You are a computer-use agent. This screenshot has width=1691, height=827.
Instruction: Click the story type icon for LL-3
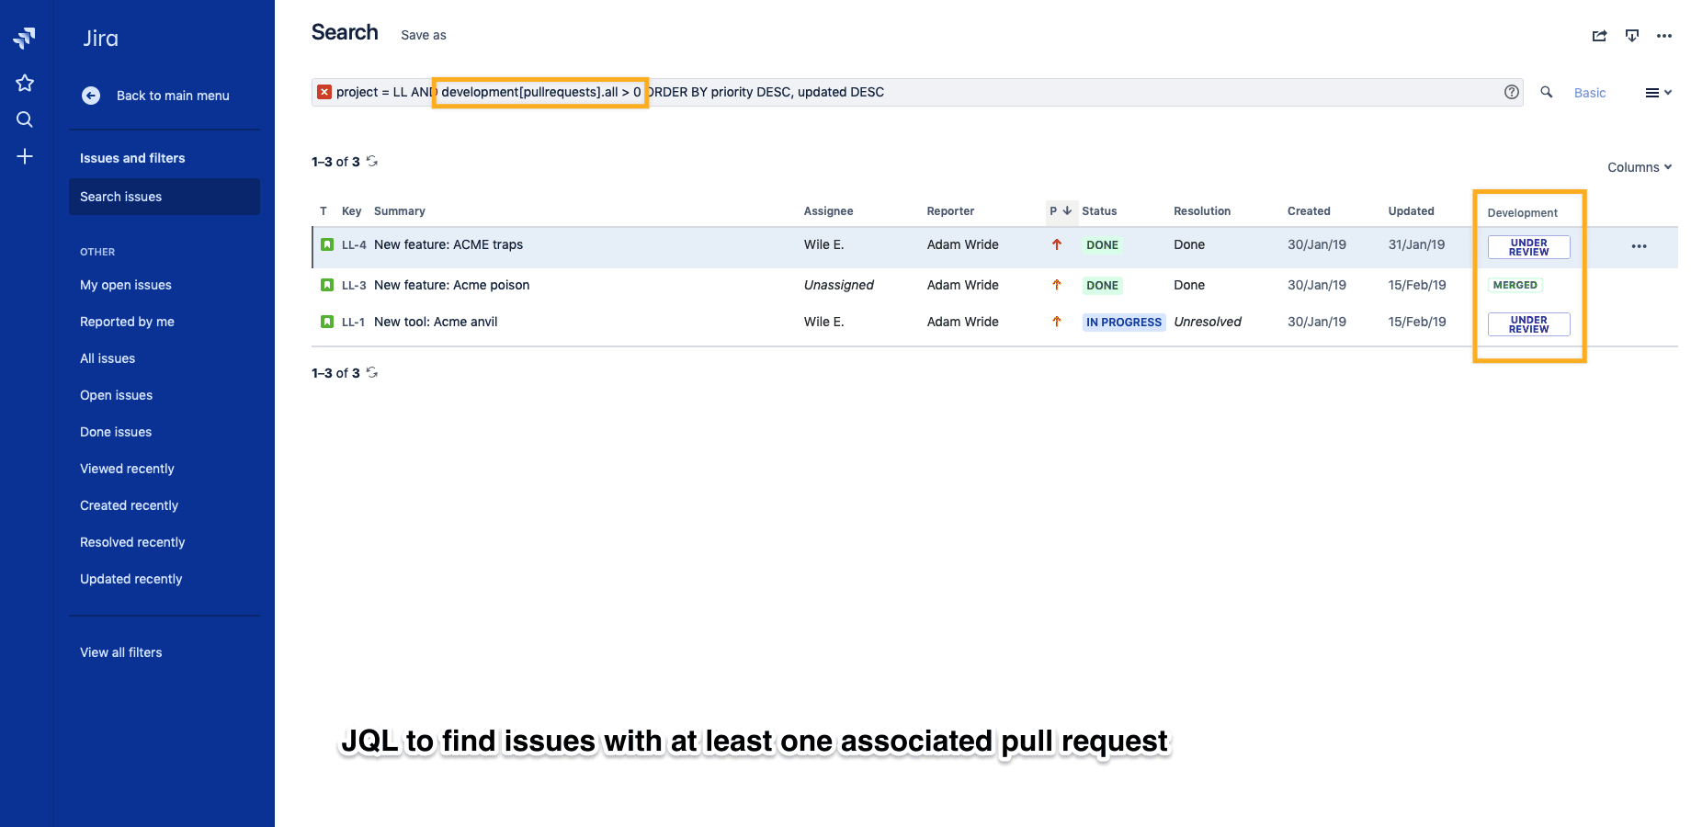[326, 285]
